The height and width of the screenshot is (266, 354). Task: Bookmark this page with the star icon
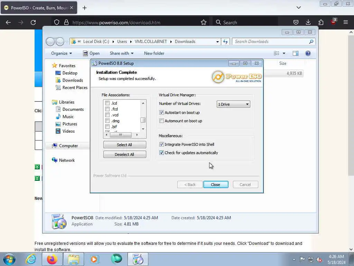tap(203, 23)
